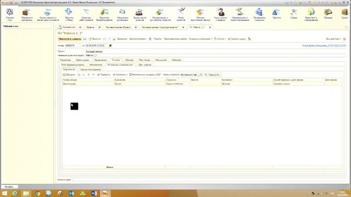
Task: Select the Описание tab
Action: (177, 60)
